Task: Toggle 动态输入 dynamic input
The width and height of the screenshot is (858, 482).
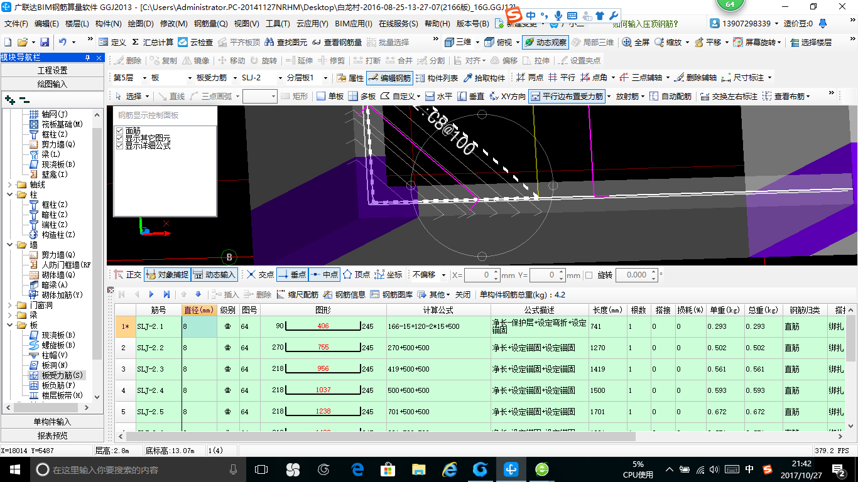Action: pos(214,275)
